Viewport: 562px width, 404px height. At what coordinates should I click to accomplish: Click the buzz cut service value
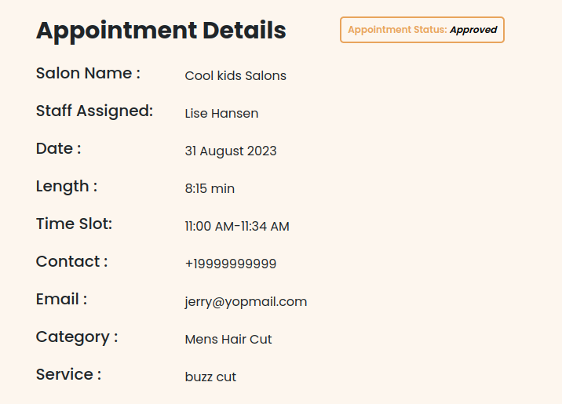(210, 377)
